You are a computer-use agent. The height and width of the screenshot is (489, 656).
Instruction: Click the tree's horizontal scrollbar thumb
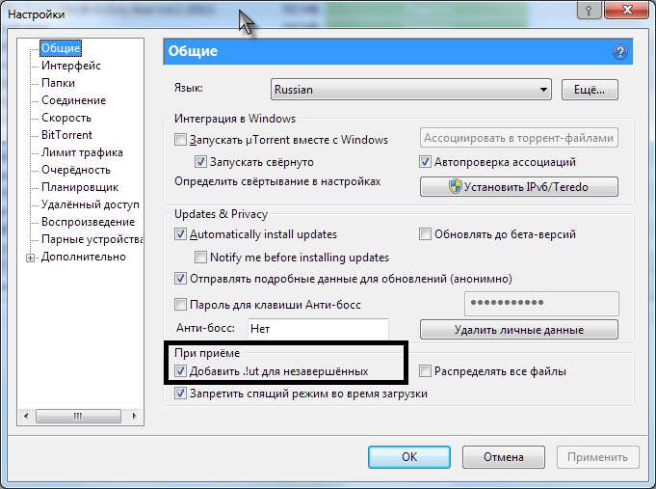click(78, 416)
